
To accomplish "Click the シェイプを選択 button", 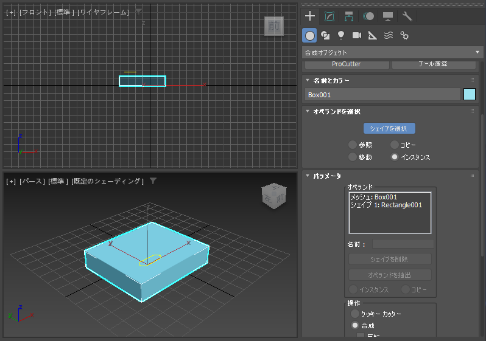I will coord(389,128).
